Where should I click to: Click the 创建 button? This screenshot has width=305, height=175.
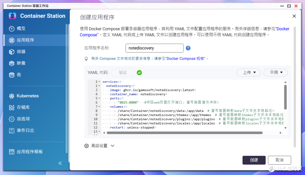(x=254, y=160)
